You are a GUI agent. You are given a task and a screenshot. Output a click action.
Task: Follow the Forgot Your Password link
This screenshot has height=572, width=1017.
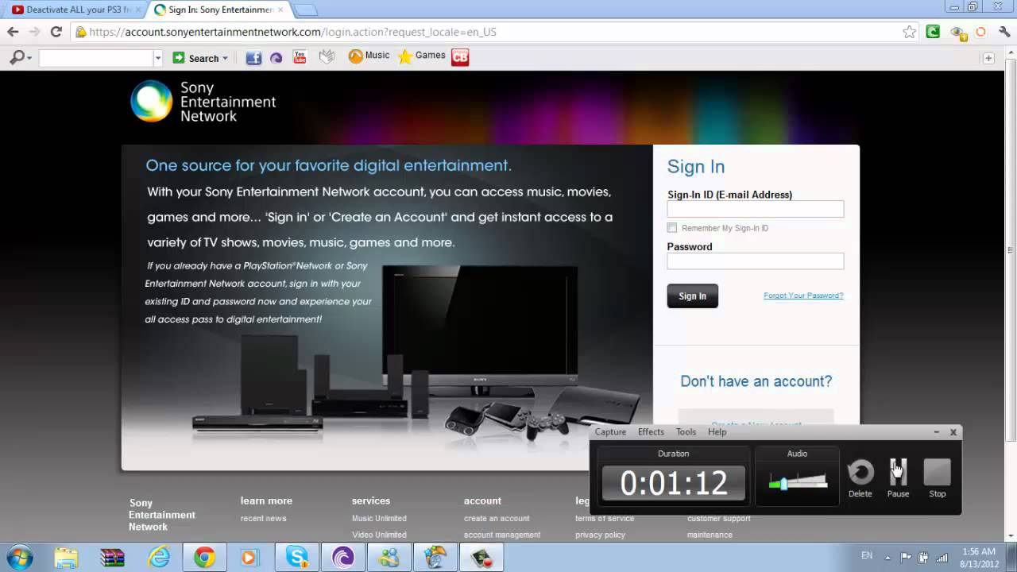point(803,296)
